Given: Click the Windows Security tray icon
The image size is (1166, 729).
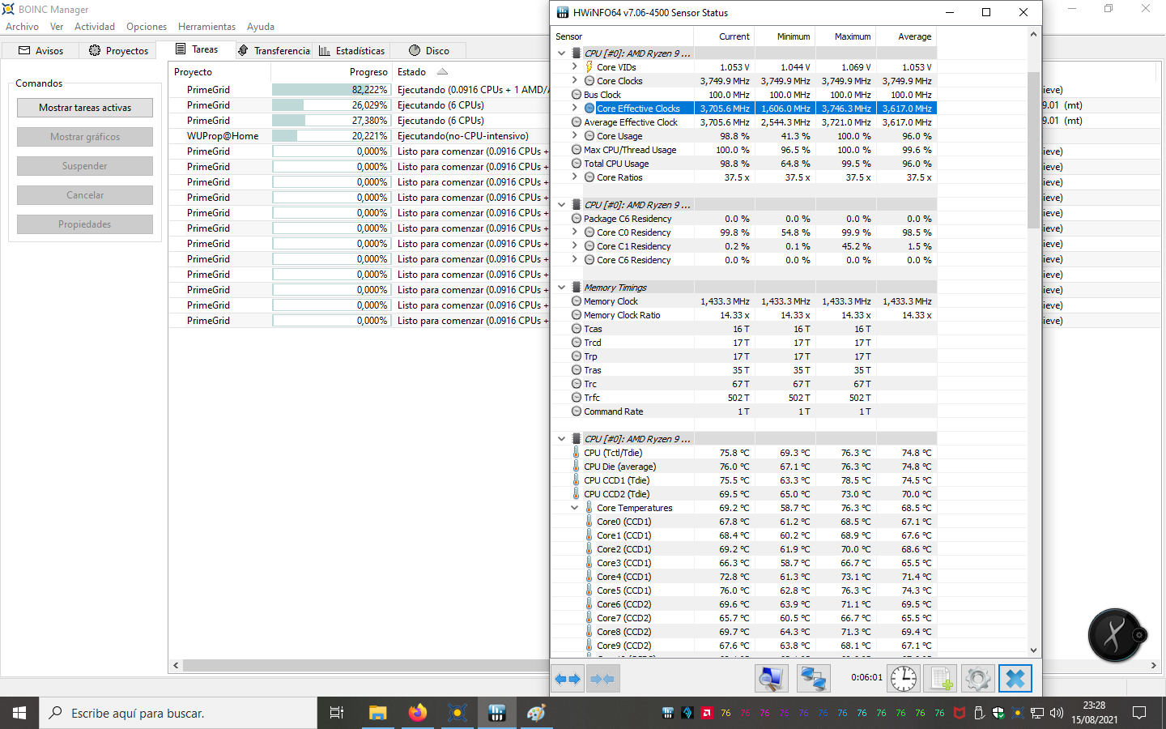Looking at the screenshot, I should [x=998, y=713].
